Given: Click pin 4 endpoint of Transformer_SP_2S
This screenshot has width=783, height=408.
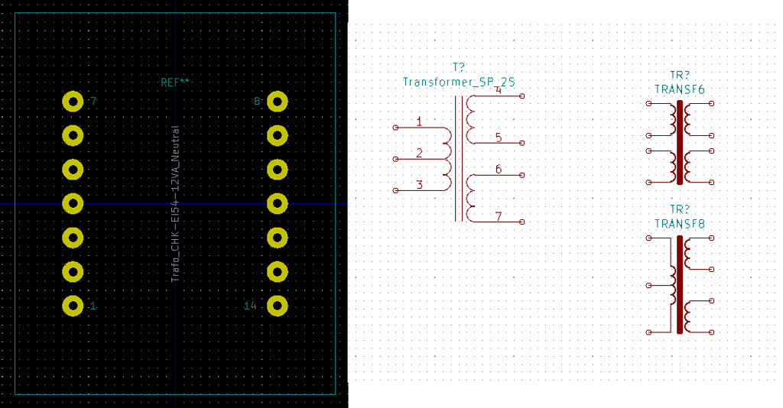Looking at the screenshot, I should coord(522,96).
